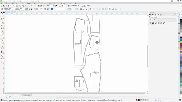
Task: Select the Shape edit tool
Action: (x=2, y=16)
